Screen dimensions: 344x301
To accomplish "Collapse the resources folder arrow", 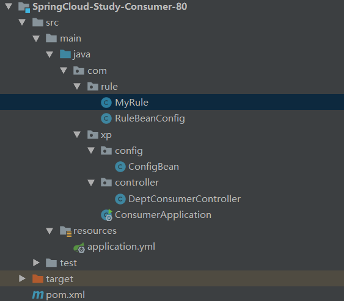I will click(50, 231).
